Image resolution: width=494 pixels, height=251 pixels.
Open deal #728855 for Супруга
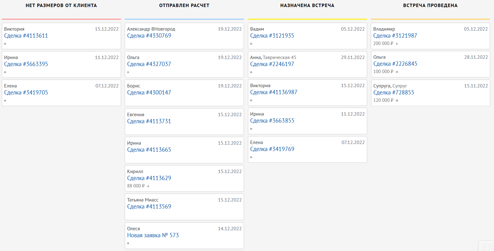pyautogui.click(x=394, y=93)
